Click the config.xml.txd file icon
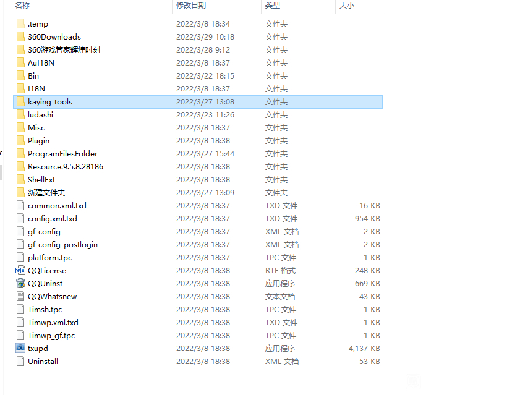 pyautogui.click(x=20, y=219)
